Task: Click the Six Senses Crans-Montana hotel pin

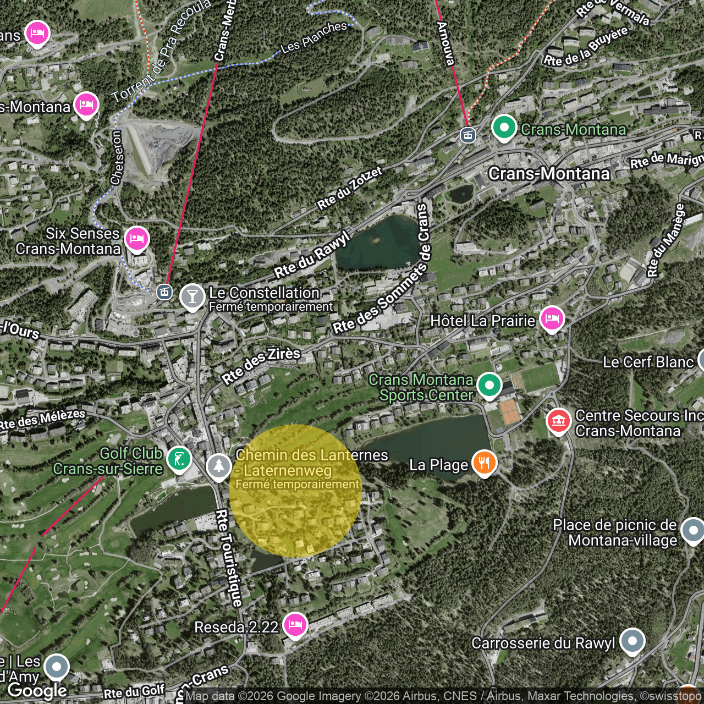Action: pos(136,240)
